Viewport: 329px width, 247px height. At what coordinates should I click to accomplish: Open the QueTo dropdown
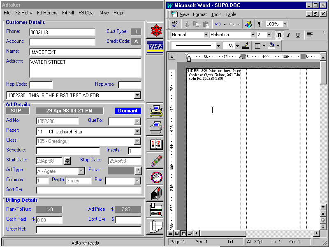[x=137, y=121]
